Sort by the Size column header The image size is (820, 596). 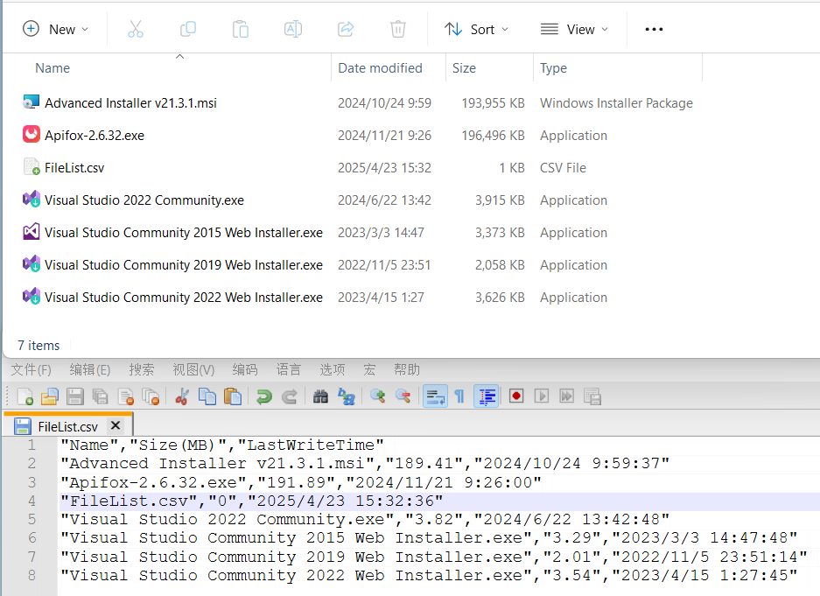464,68
